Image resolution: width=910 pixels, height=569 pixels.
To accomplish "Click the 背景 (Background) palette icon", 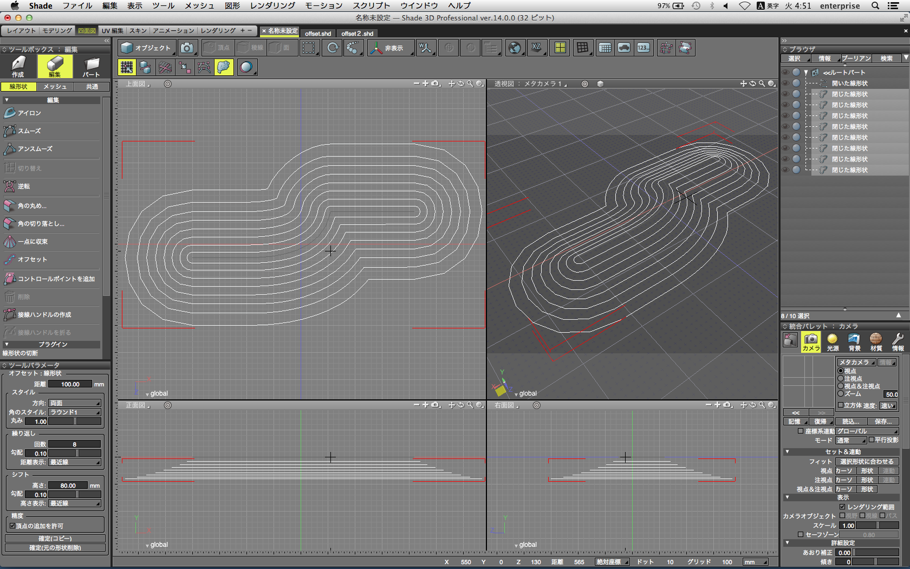I will 854,342.
